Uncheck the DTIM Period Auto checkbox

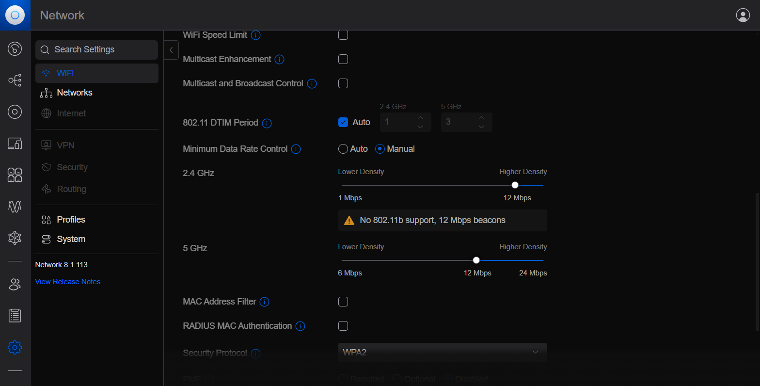pyautogui.click(x=343, y=122)
